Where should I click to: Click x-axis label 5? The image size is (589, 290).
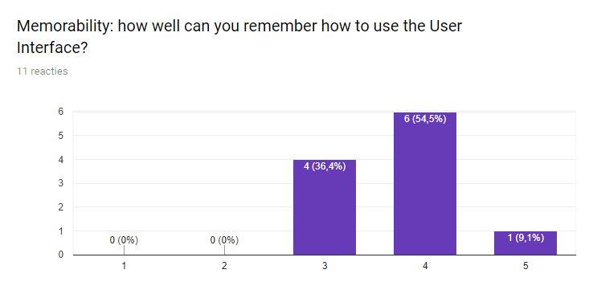pyautogui.click(x=526, y=266)
